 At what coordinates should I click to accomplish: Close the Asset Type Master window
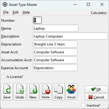[102, 4]
